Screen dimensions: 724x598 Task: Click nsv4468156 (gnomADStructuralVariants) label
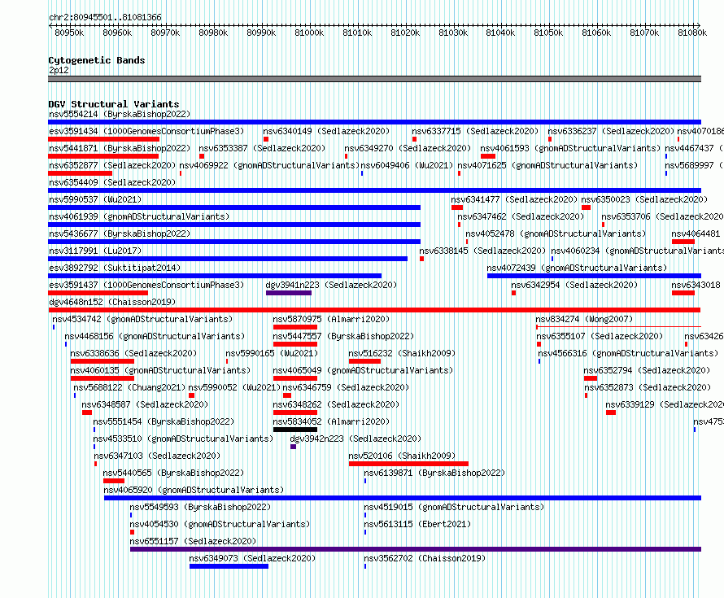pyautogui.click(x=155, y=336)
